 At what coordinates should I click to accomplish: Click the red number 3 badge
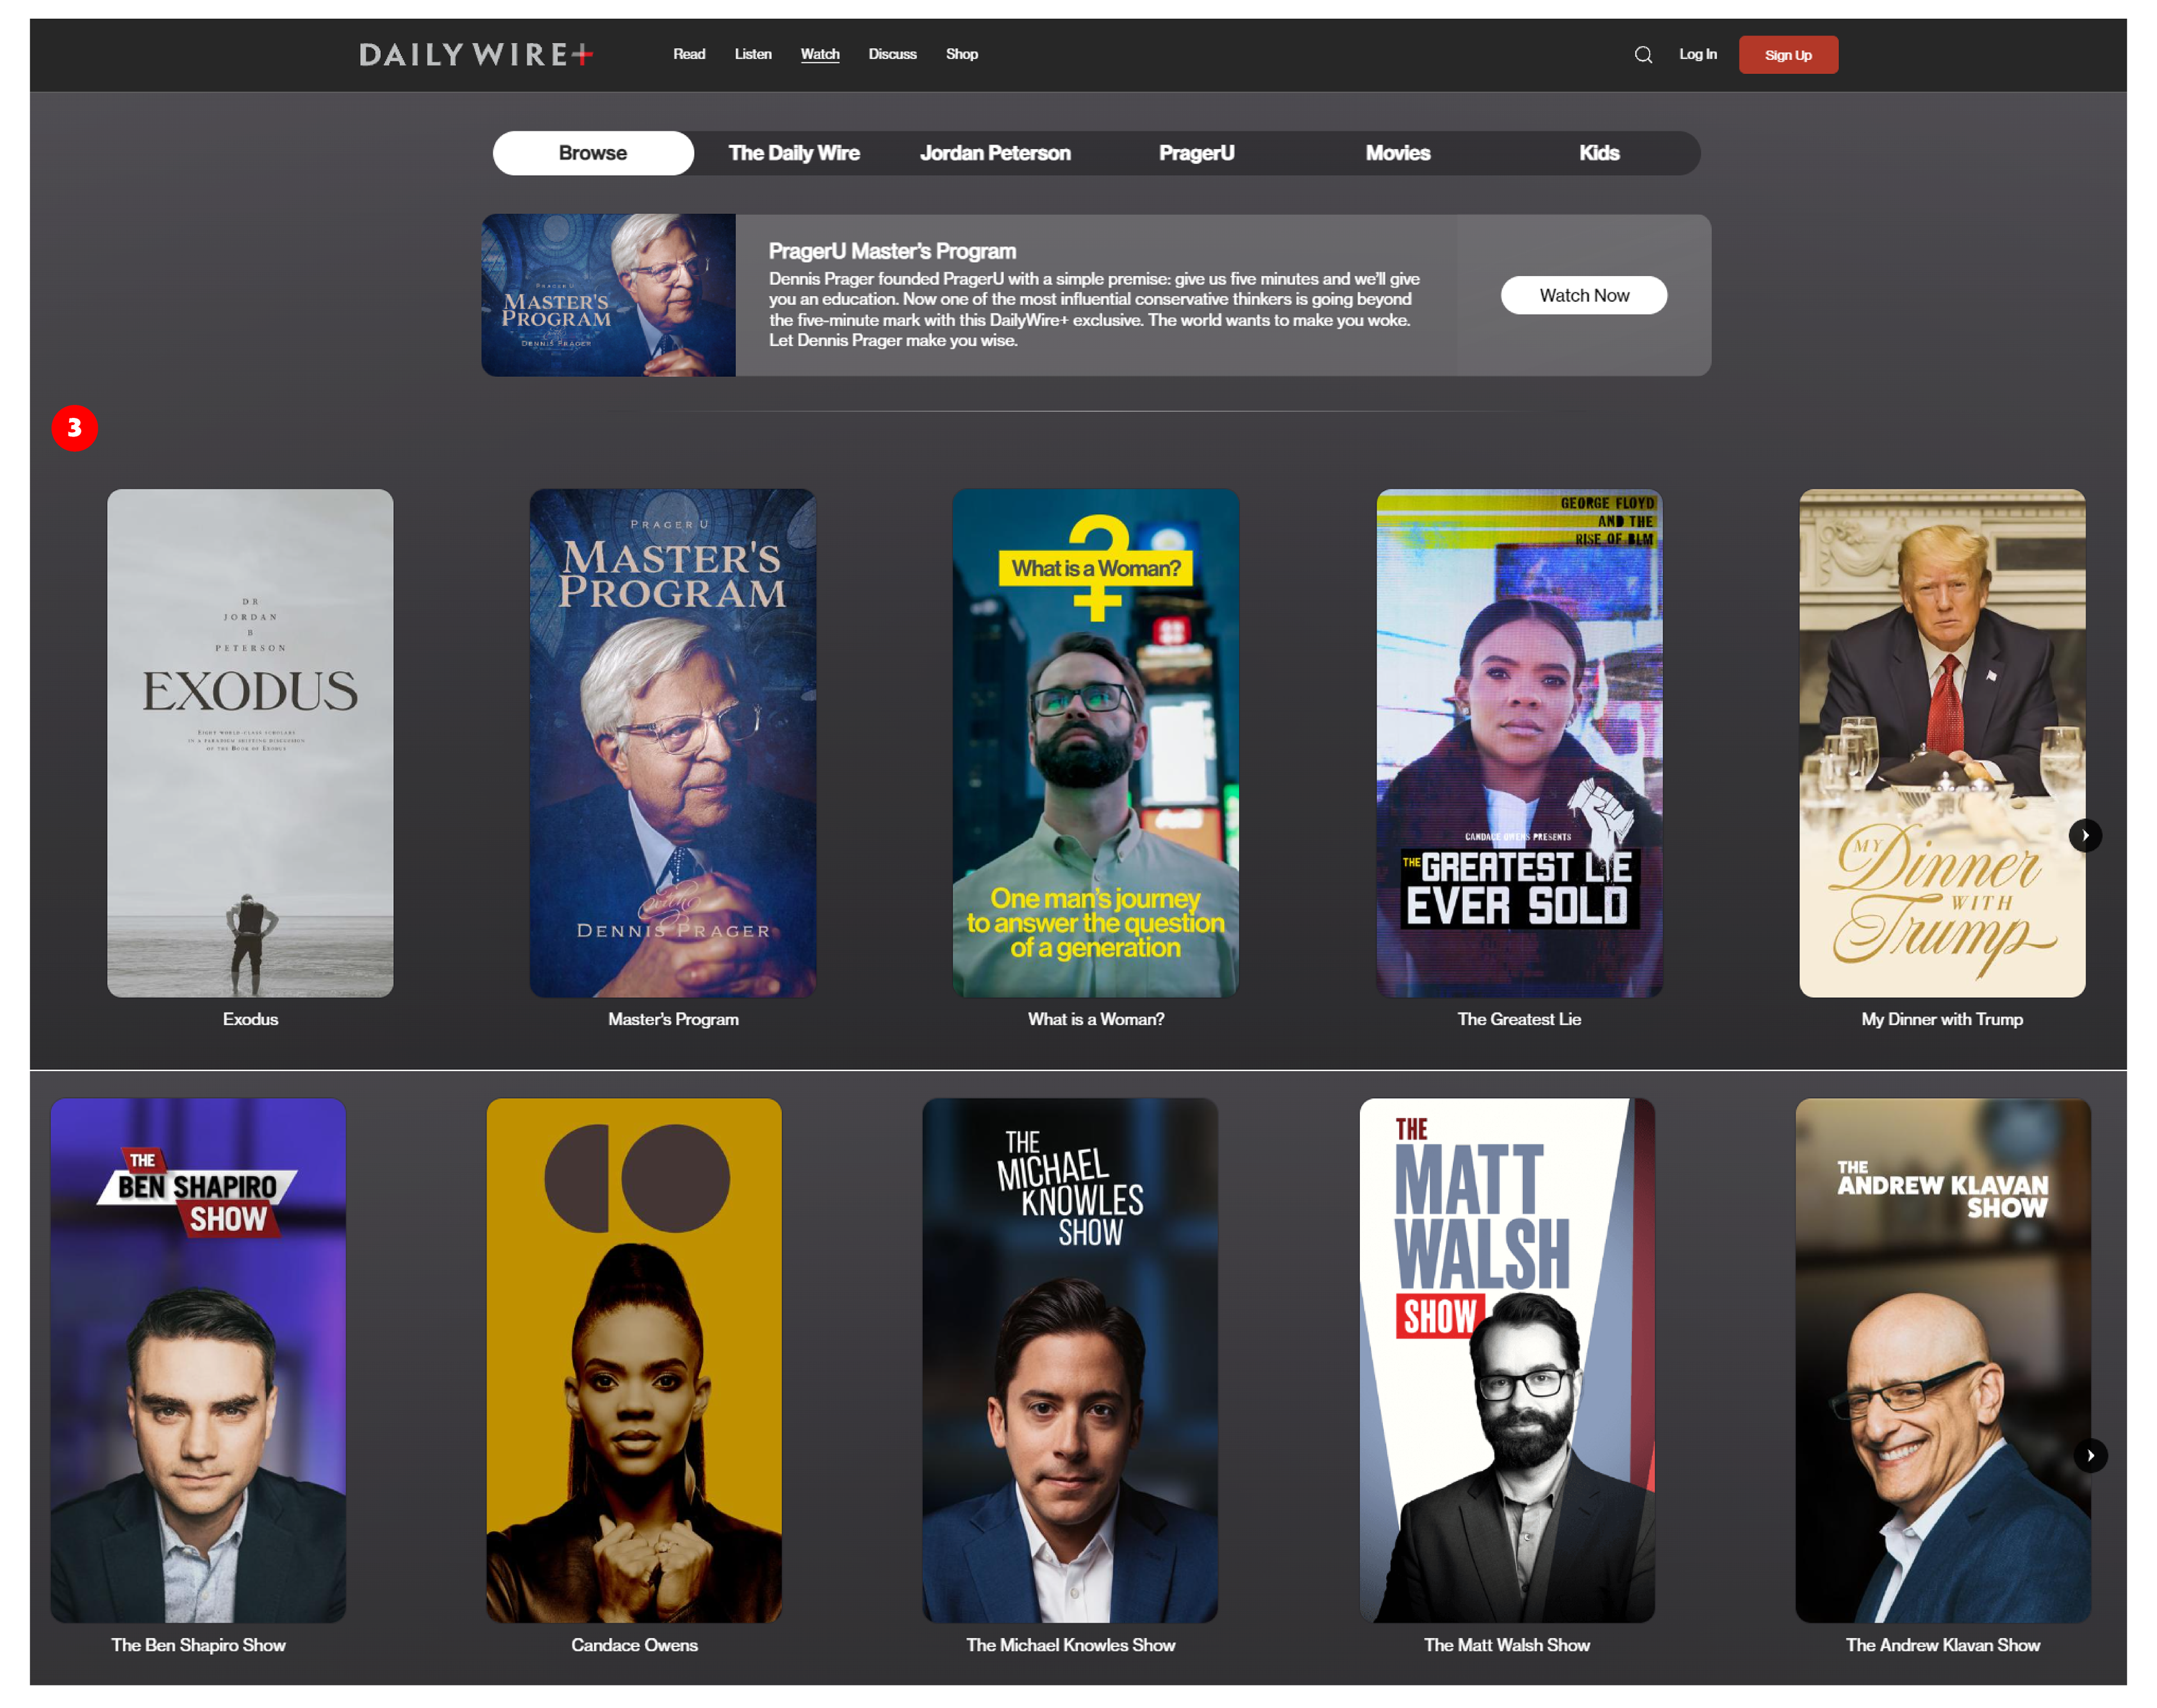click(x=74, y=428)
